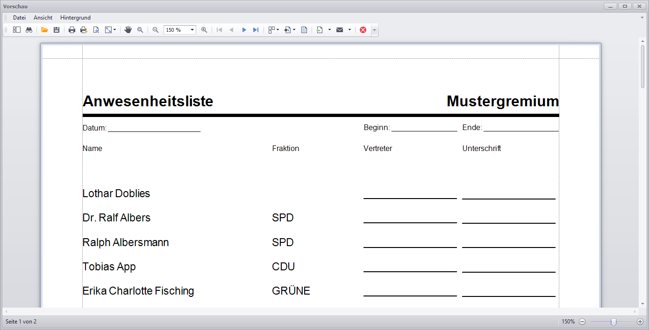The image size is (649, 330).
Task: Open the 150 % zoom level dropdown
Action: click(x=192, y=30)
